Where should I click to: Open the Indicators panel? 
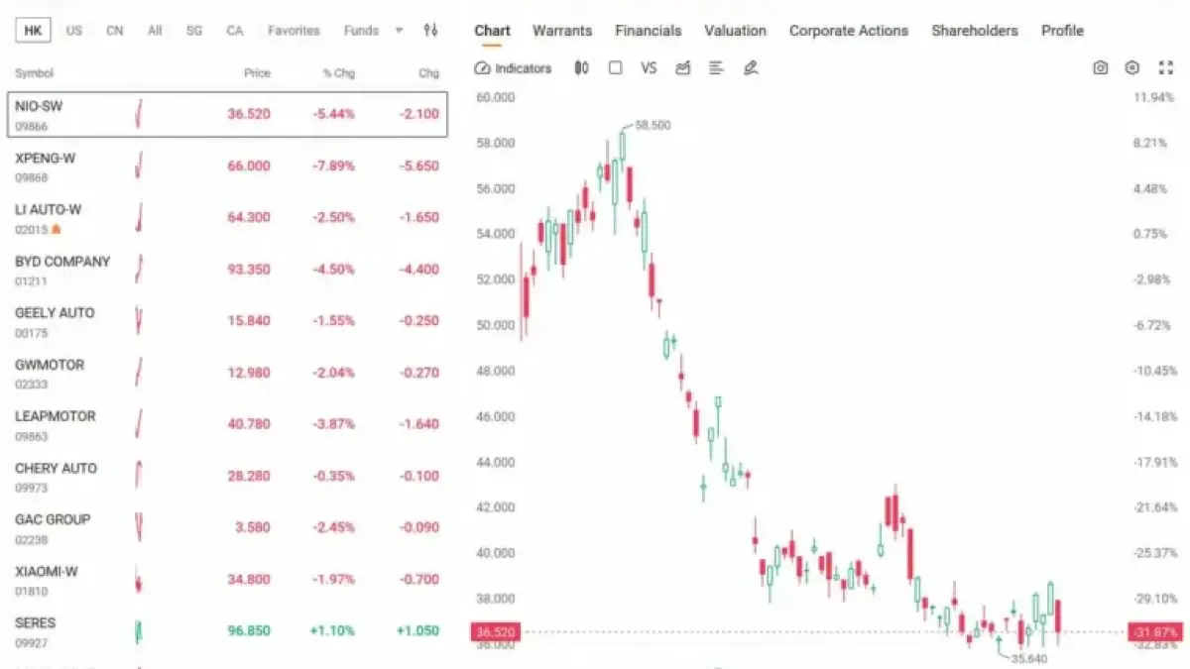(513, 68)
